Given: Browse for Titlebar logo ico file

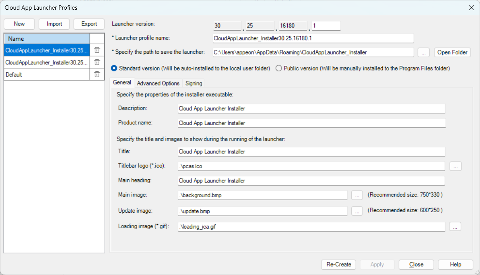Looking at the screenshot, I should coord(455,166).
